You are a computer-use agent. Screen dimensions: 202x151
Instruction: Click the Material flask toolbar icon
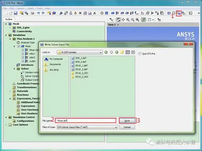[71, 13]
